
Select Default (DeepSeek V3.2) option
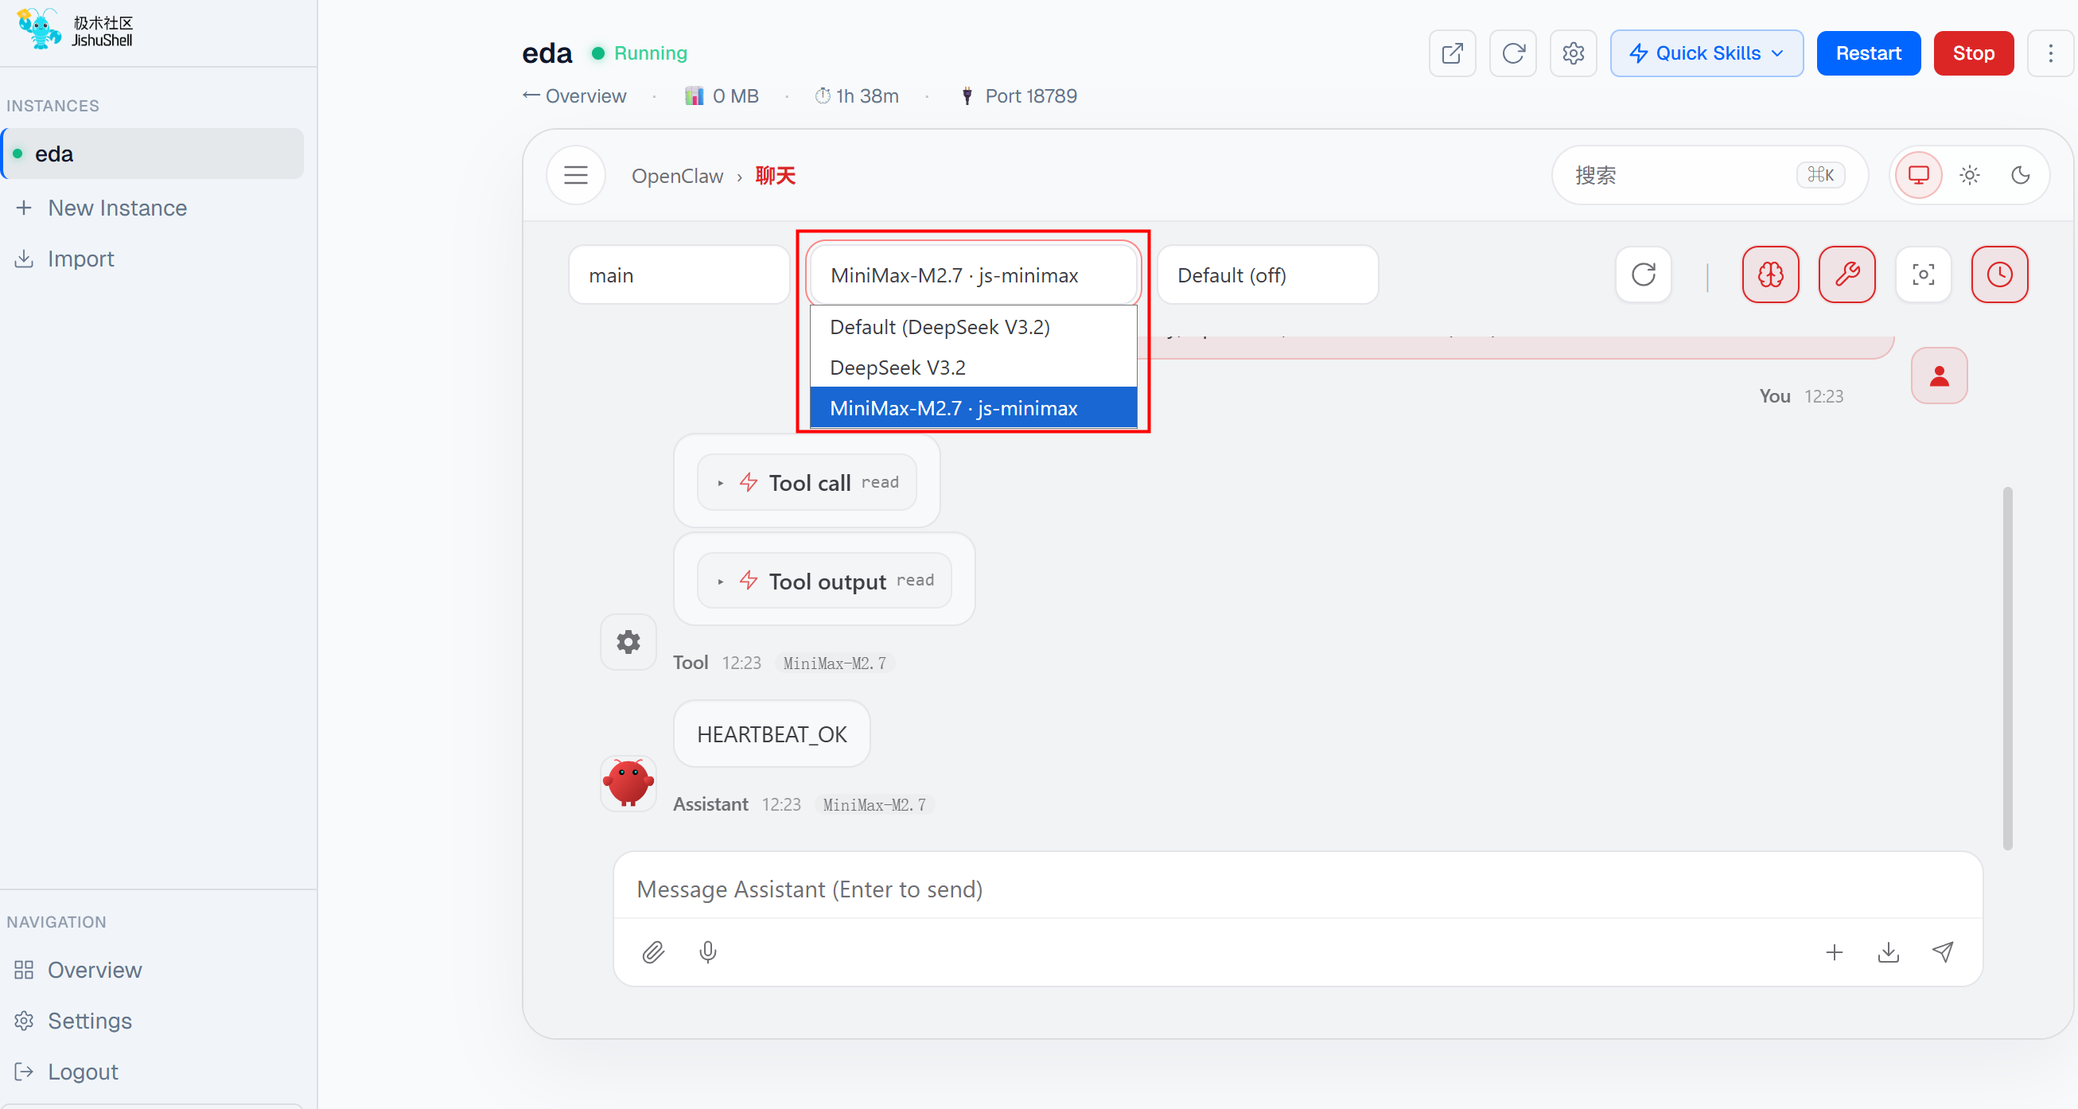click(974, 327)
